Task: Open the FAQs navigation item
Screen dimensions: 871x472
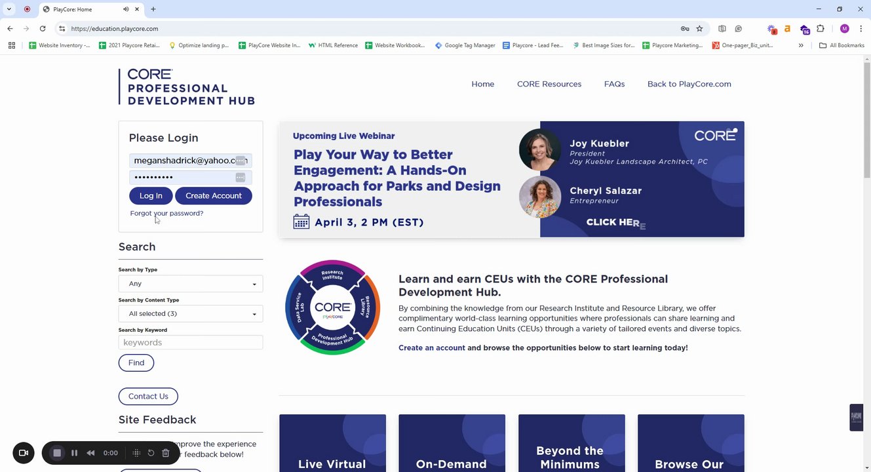Action: (614, 84)
